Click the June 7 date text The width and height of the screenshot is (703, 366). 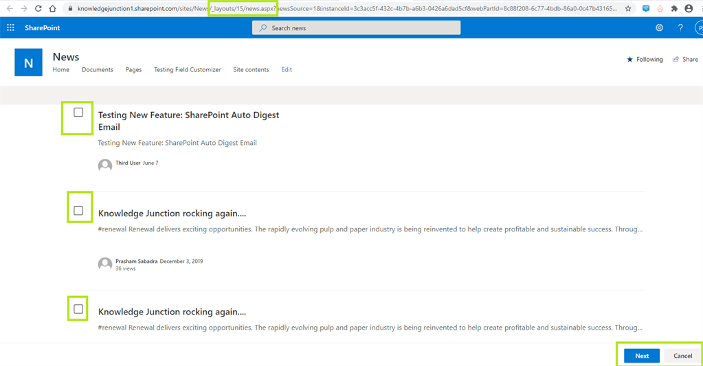(x=150, y=163)
